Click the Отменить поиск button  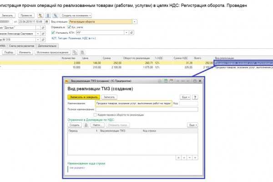pos(118,125)
